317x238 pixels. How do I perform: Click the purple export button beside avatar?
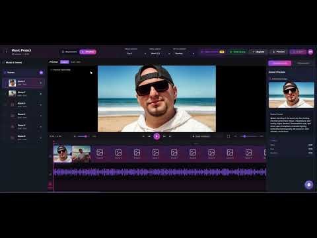(298, 52)
